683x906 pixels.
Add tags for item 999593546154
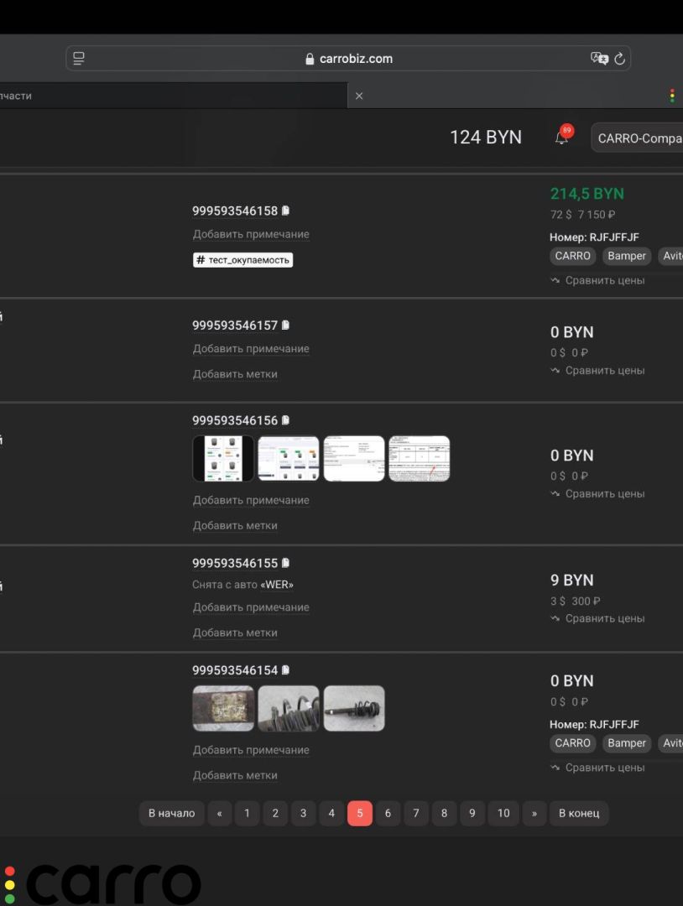235,775
